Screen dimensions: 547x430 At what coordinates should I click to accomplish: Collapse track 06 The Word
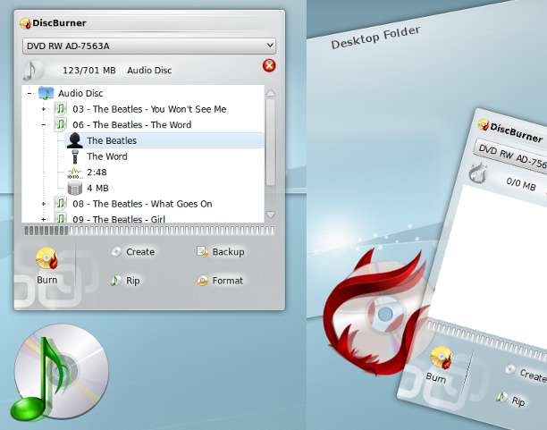pos(44,124)
